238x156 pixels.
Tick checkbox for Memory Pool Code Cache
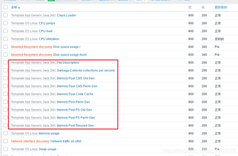pyautogui.click(x=6, y=94)
